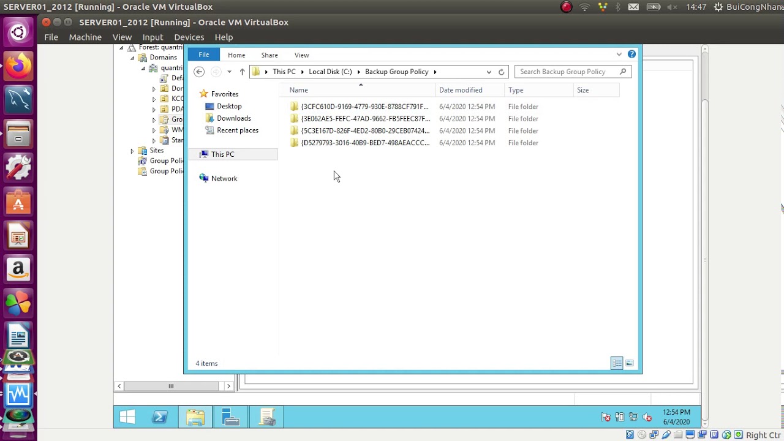
Task: Go up one folder level
Action: pos(242,72)
